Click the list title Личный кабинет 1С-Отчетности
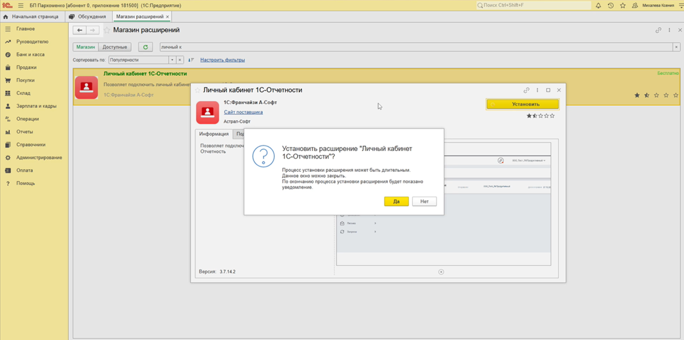The image size is (684, 340). 145,73
